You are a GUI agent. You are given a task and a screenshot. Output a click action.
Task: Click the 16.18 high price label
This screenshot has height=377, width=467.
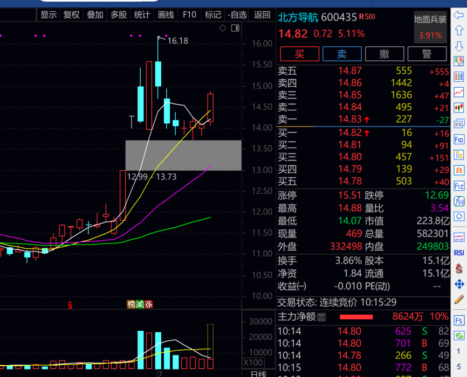178,41
